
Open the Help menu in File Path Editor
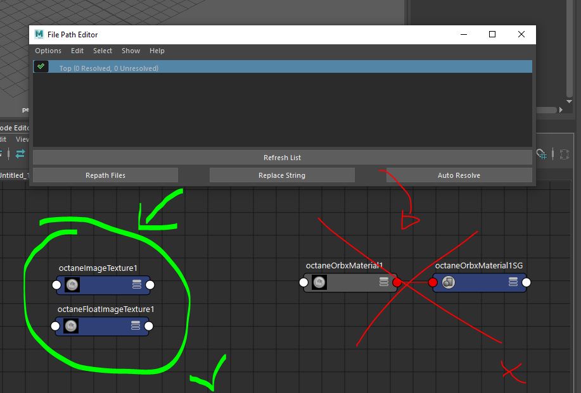[x=156, y=51]
